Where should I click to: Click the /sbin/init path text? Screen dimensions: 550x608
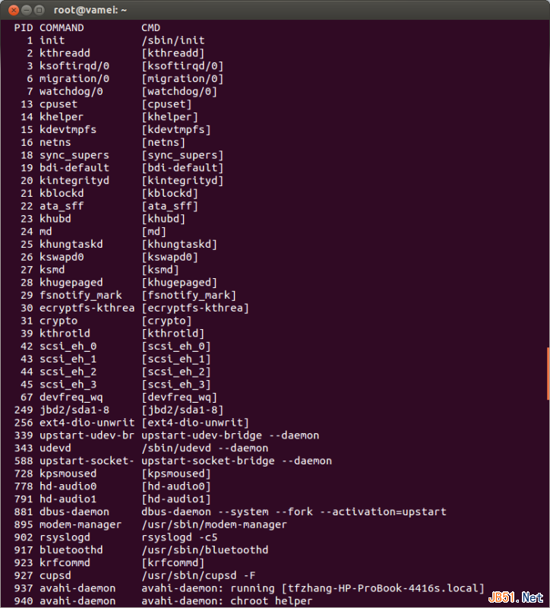172,40
